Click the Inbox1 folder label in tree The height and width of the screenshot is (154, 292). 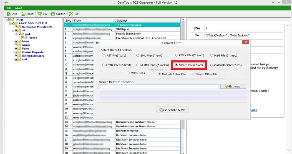tap(33, 38)
